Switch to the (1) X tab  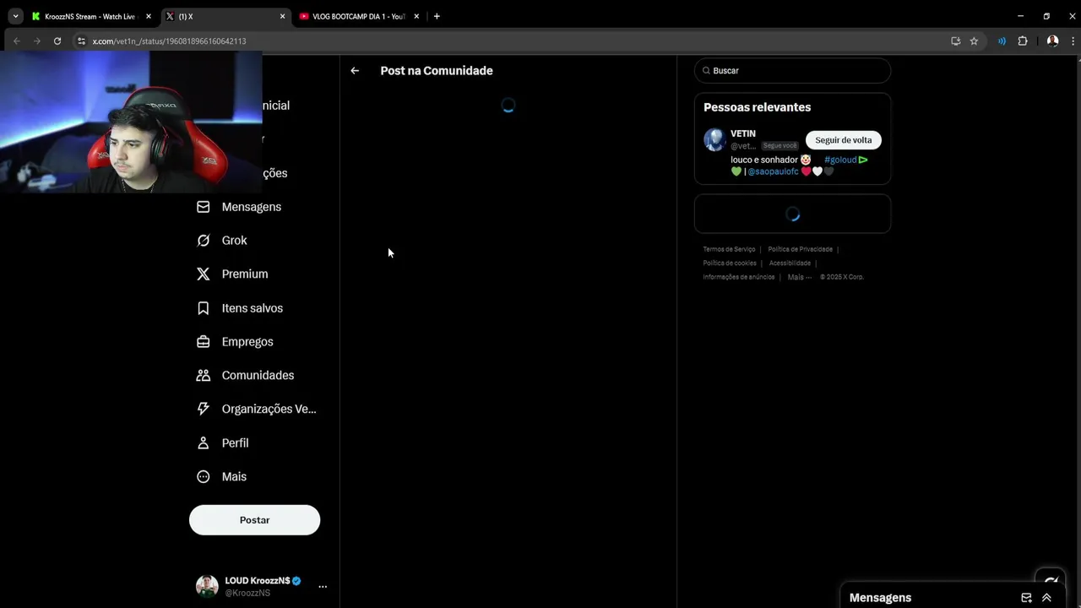tap(224, 16)
